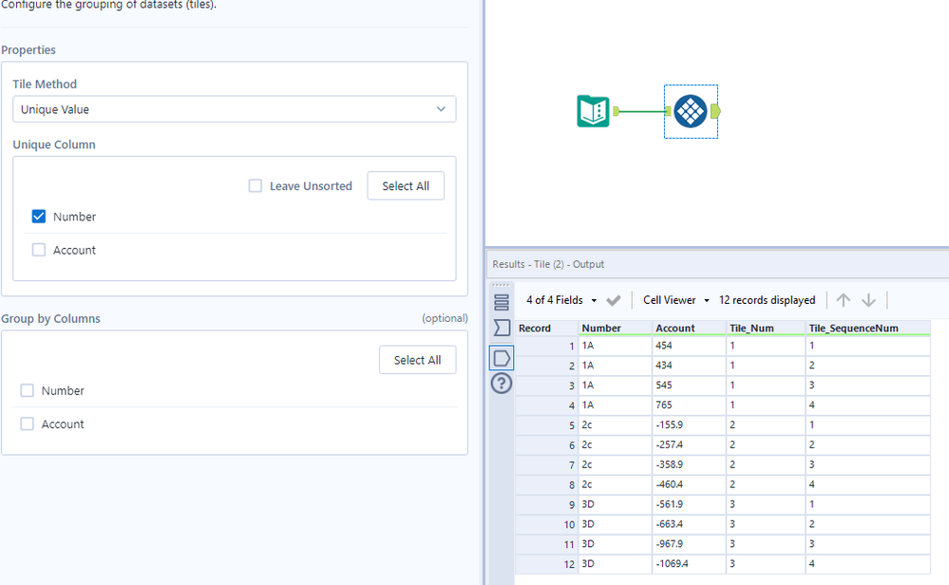Click Select All in Group by Columns
949x585 pixels.
[x=418, y=360]
